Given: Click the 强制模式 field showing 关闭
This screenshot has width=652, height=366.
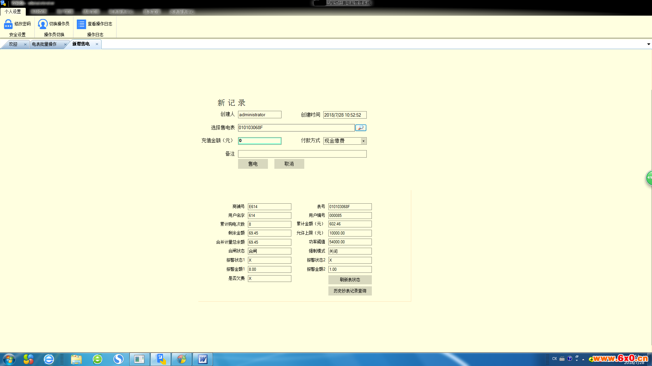Looking at the screenshot, I should 350,251.
